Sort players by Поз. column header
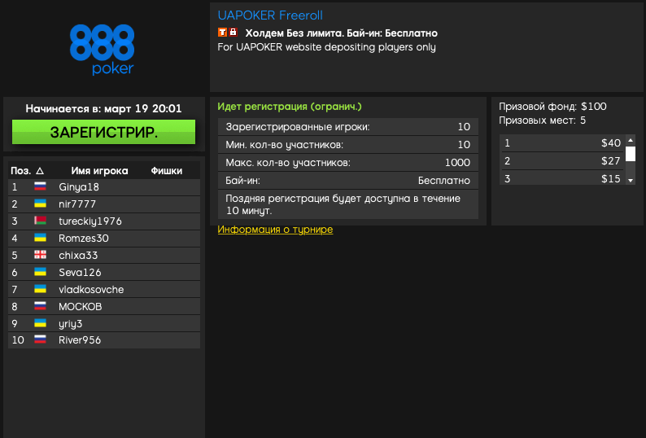The width and height of the screenshot is (646, 438). tap(20, 171)
